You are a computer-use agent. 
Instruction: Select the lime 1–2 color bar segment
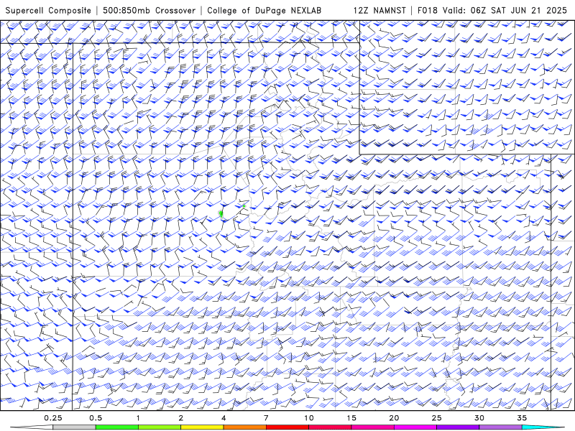(x=160, y=427)
